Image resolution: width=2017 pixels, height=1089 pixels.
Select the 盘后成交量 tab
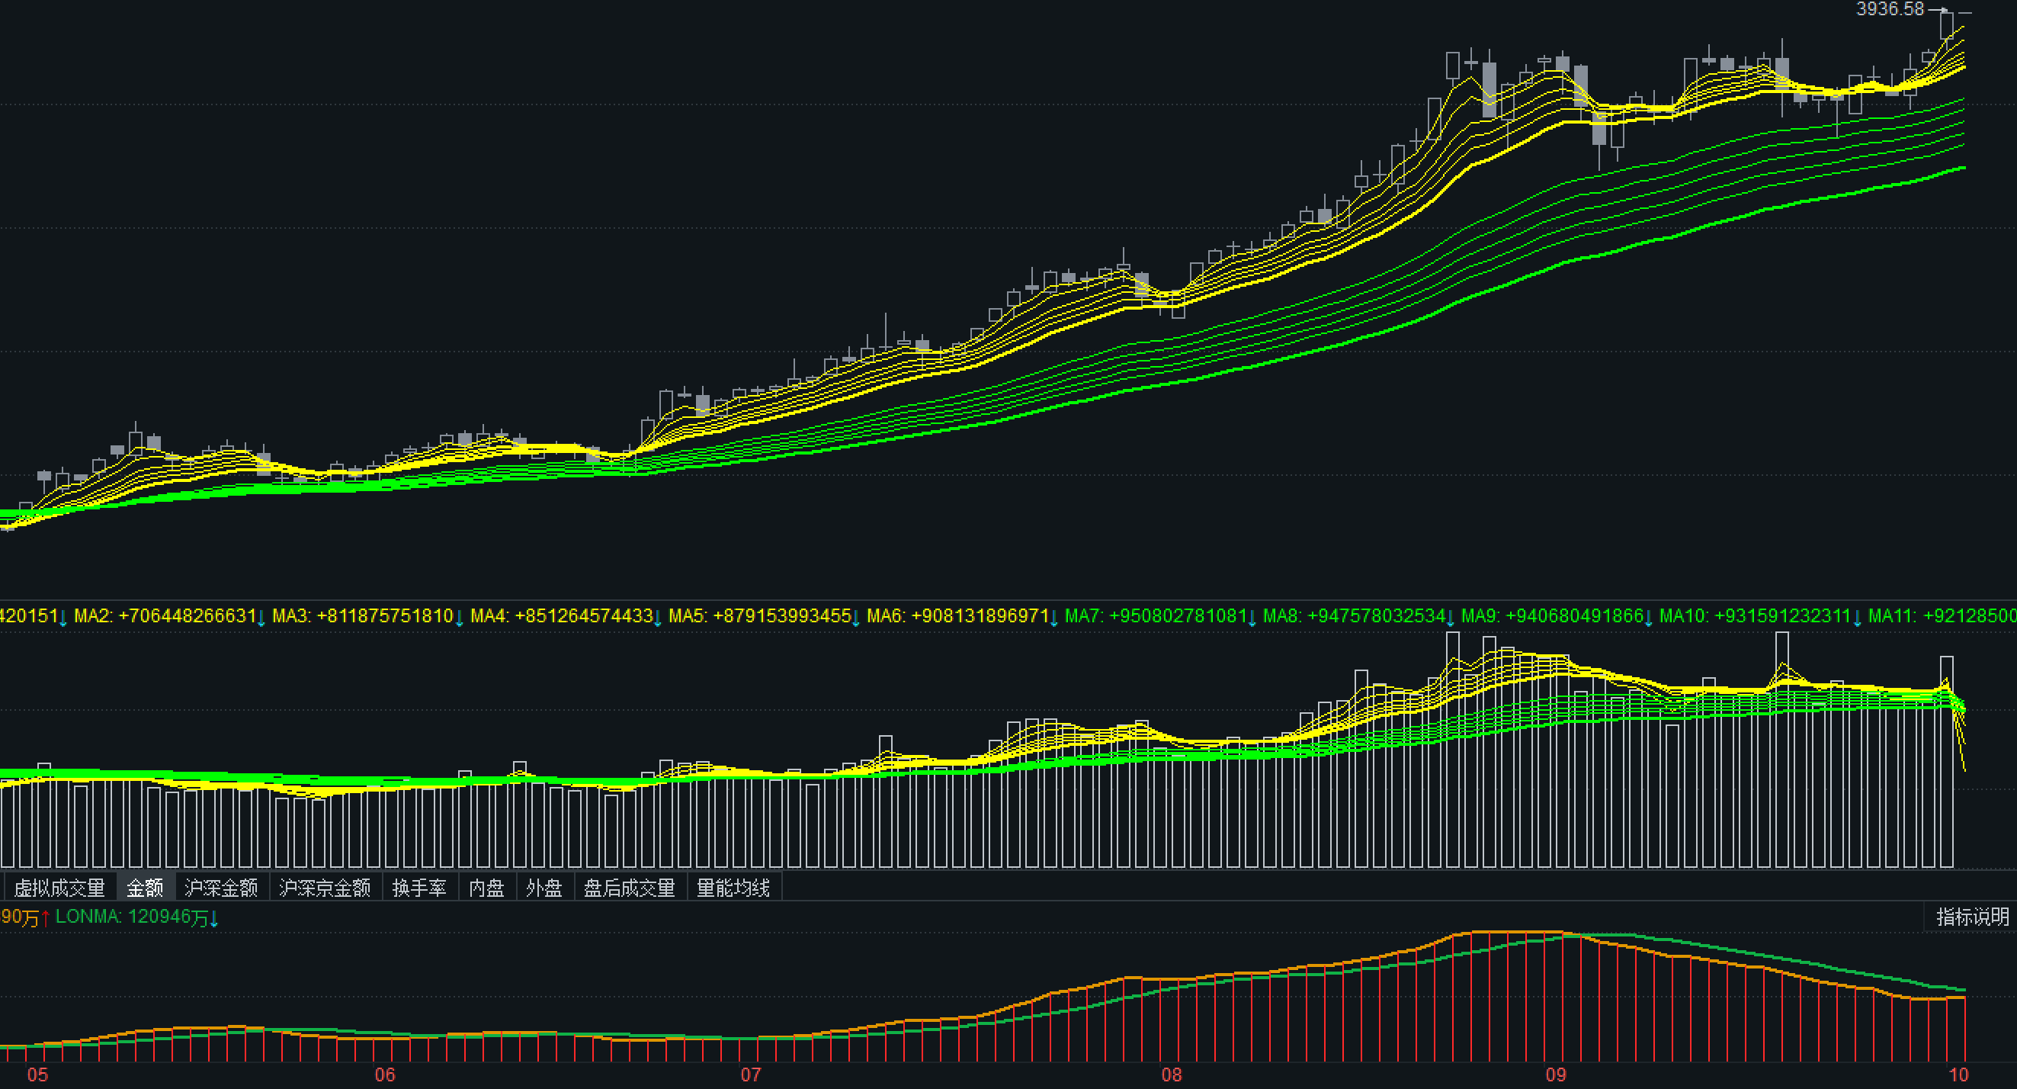click(629, 888)
